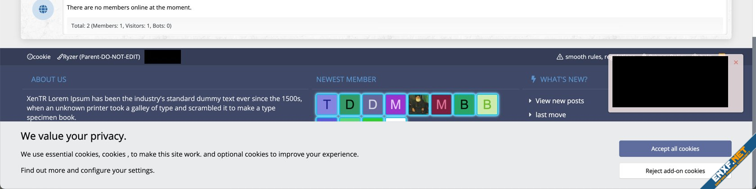
Task: Click the globe icon in members online
Action: tap(43, 9)
